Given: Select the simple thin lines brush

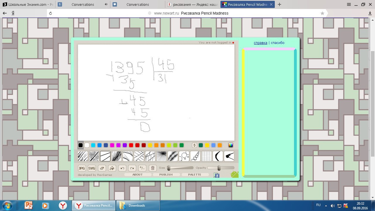Looking at the screenshot, I should coord(105,156).
